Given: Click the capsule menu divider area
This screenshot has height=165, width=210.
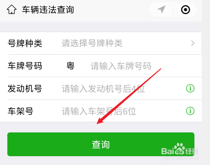Looking at the screenshot, I should (173, 10).
